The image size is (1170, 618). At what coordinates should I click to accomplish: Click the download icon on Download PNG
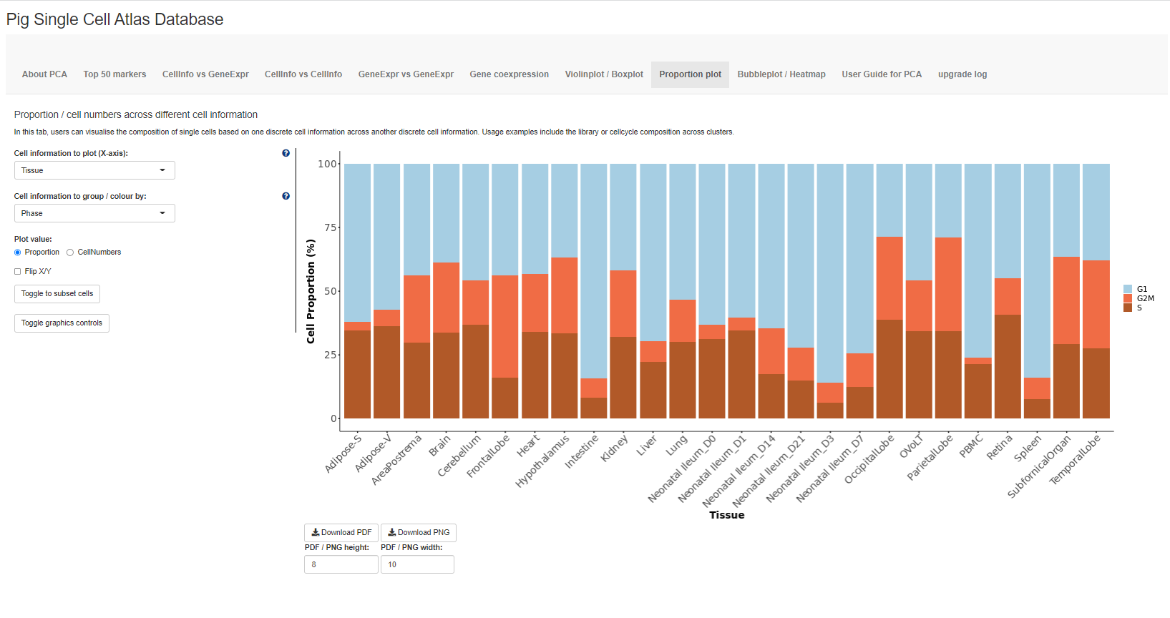[392, 532]
